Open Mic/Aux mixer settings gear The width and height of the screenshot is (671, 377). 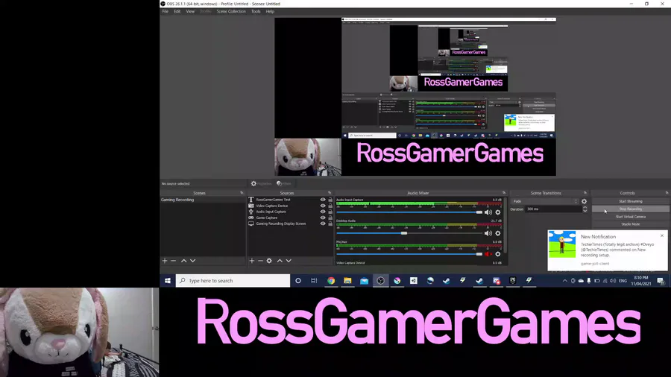click(498, 254)
